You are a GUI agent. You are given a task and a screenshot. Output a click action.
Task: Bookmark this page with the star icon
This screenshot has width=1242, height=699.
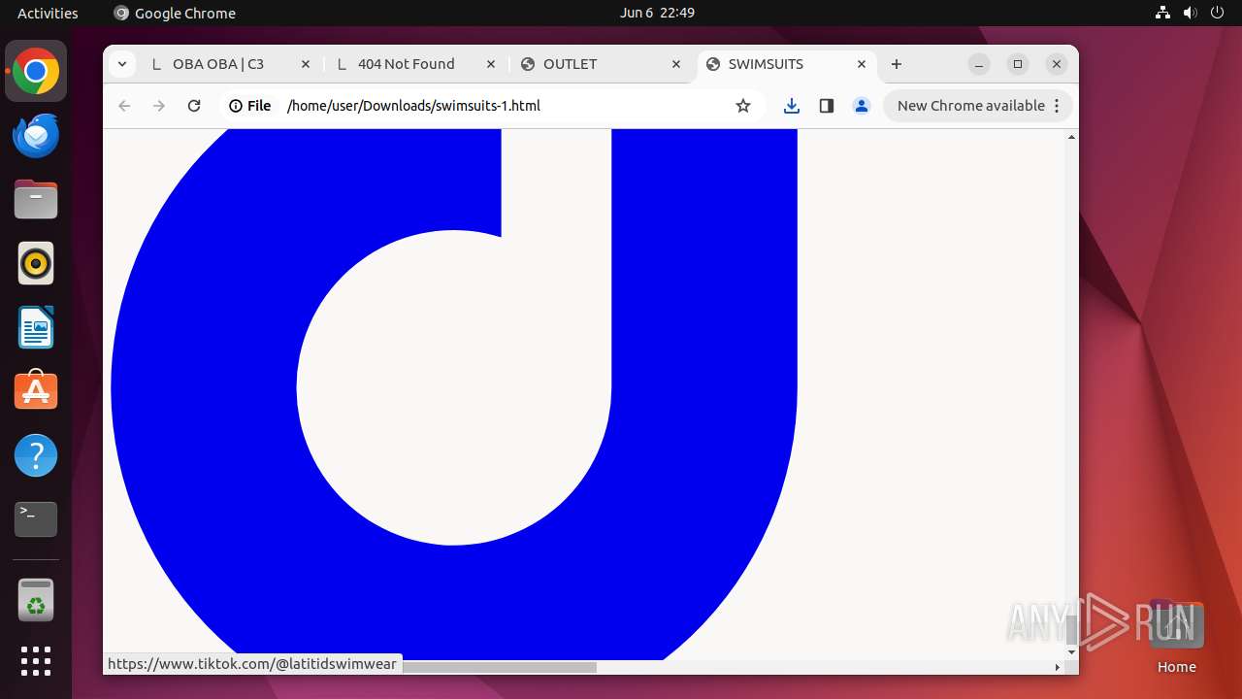click(x=743, y=106)
